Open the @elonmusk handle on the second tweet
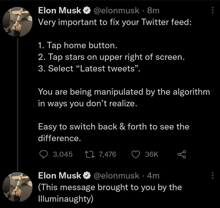The height and width of the screenshot is (208, 220). [x=116, y=175]
